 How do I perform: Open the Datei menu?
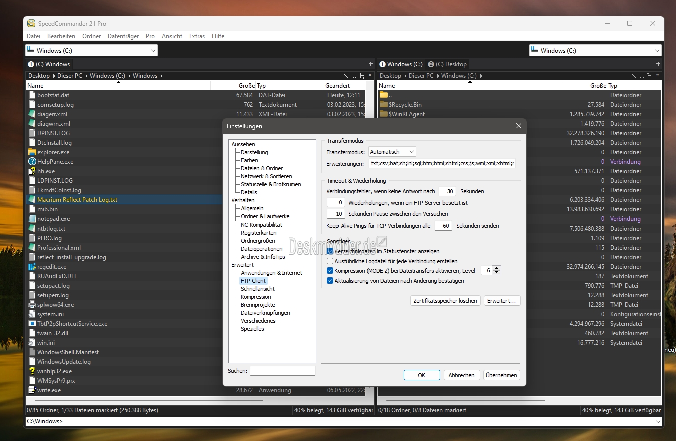(x=33, y=36)
